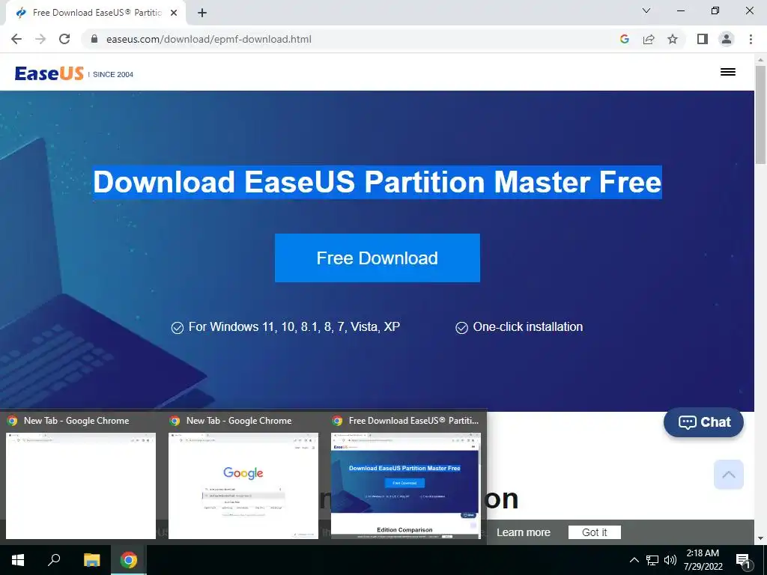Open Chrome's three-dot menu
The height and width of the screenshot is (575, 767).
pyautogui.click(x=751, y=39)
